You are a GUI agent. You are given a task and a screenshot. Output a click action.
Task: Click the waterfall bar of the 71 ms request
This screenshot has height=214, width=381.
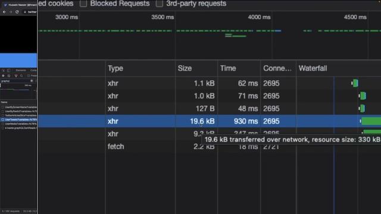click(363, 96)
